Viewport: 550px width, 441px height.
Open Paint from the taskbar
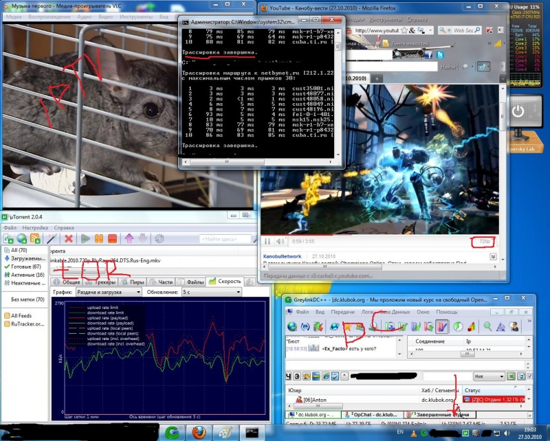pos(225,433)
